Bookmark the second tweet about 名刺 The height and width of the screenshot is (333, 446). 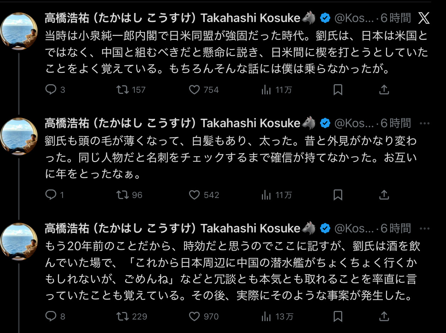[338, 195]
